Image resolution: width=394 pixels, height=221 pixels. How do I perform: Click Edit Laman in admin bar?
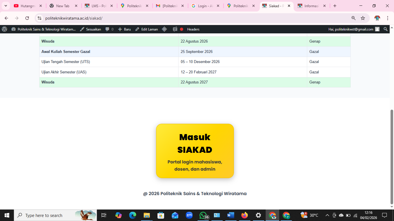click(147, 29)
